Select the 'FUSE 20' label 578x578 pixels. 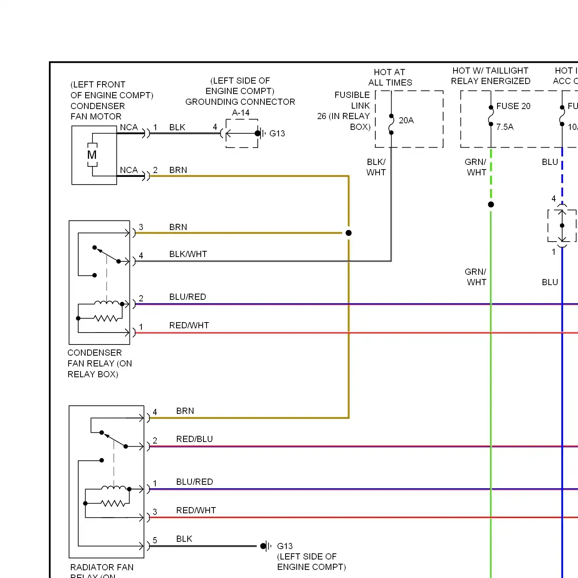point(513,106)
